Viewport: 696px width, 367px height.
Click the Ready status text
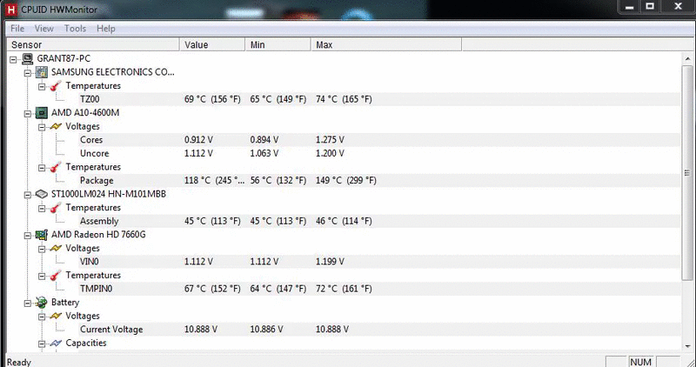click(19, 362)
